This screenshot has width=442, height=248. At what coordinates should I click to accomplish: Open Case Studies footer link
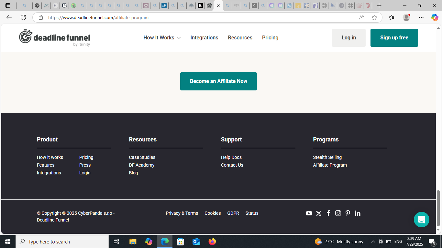(x=142, y=157)
